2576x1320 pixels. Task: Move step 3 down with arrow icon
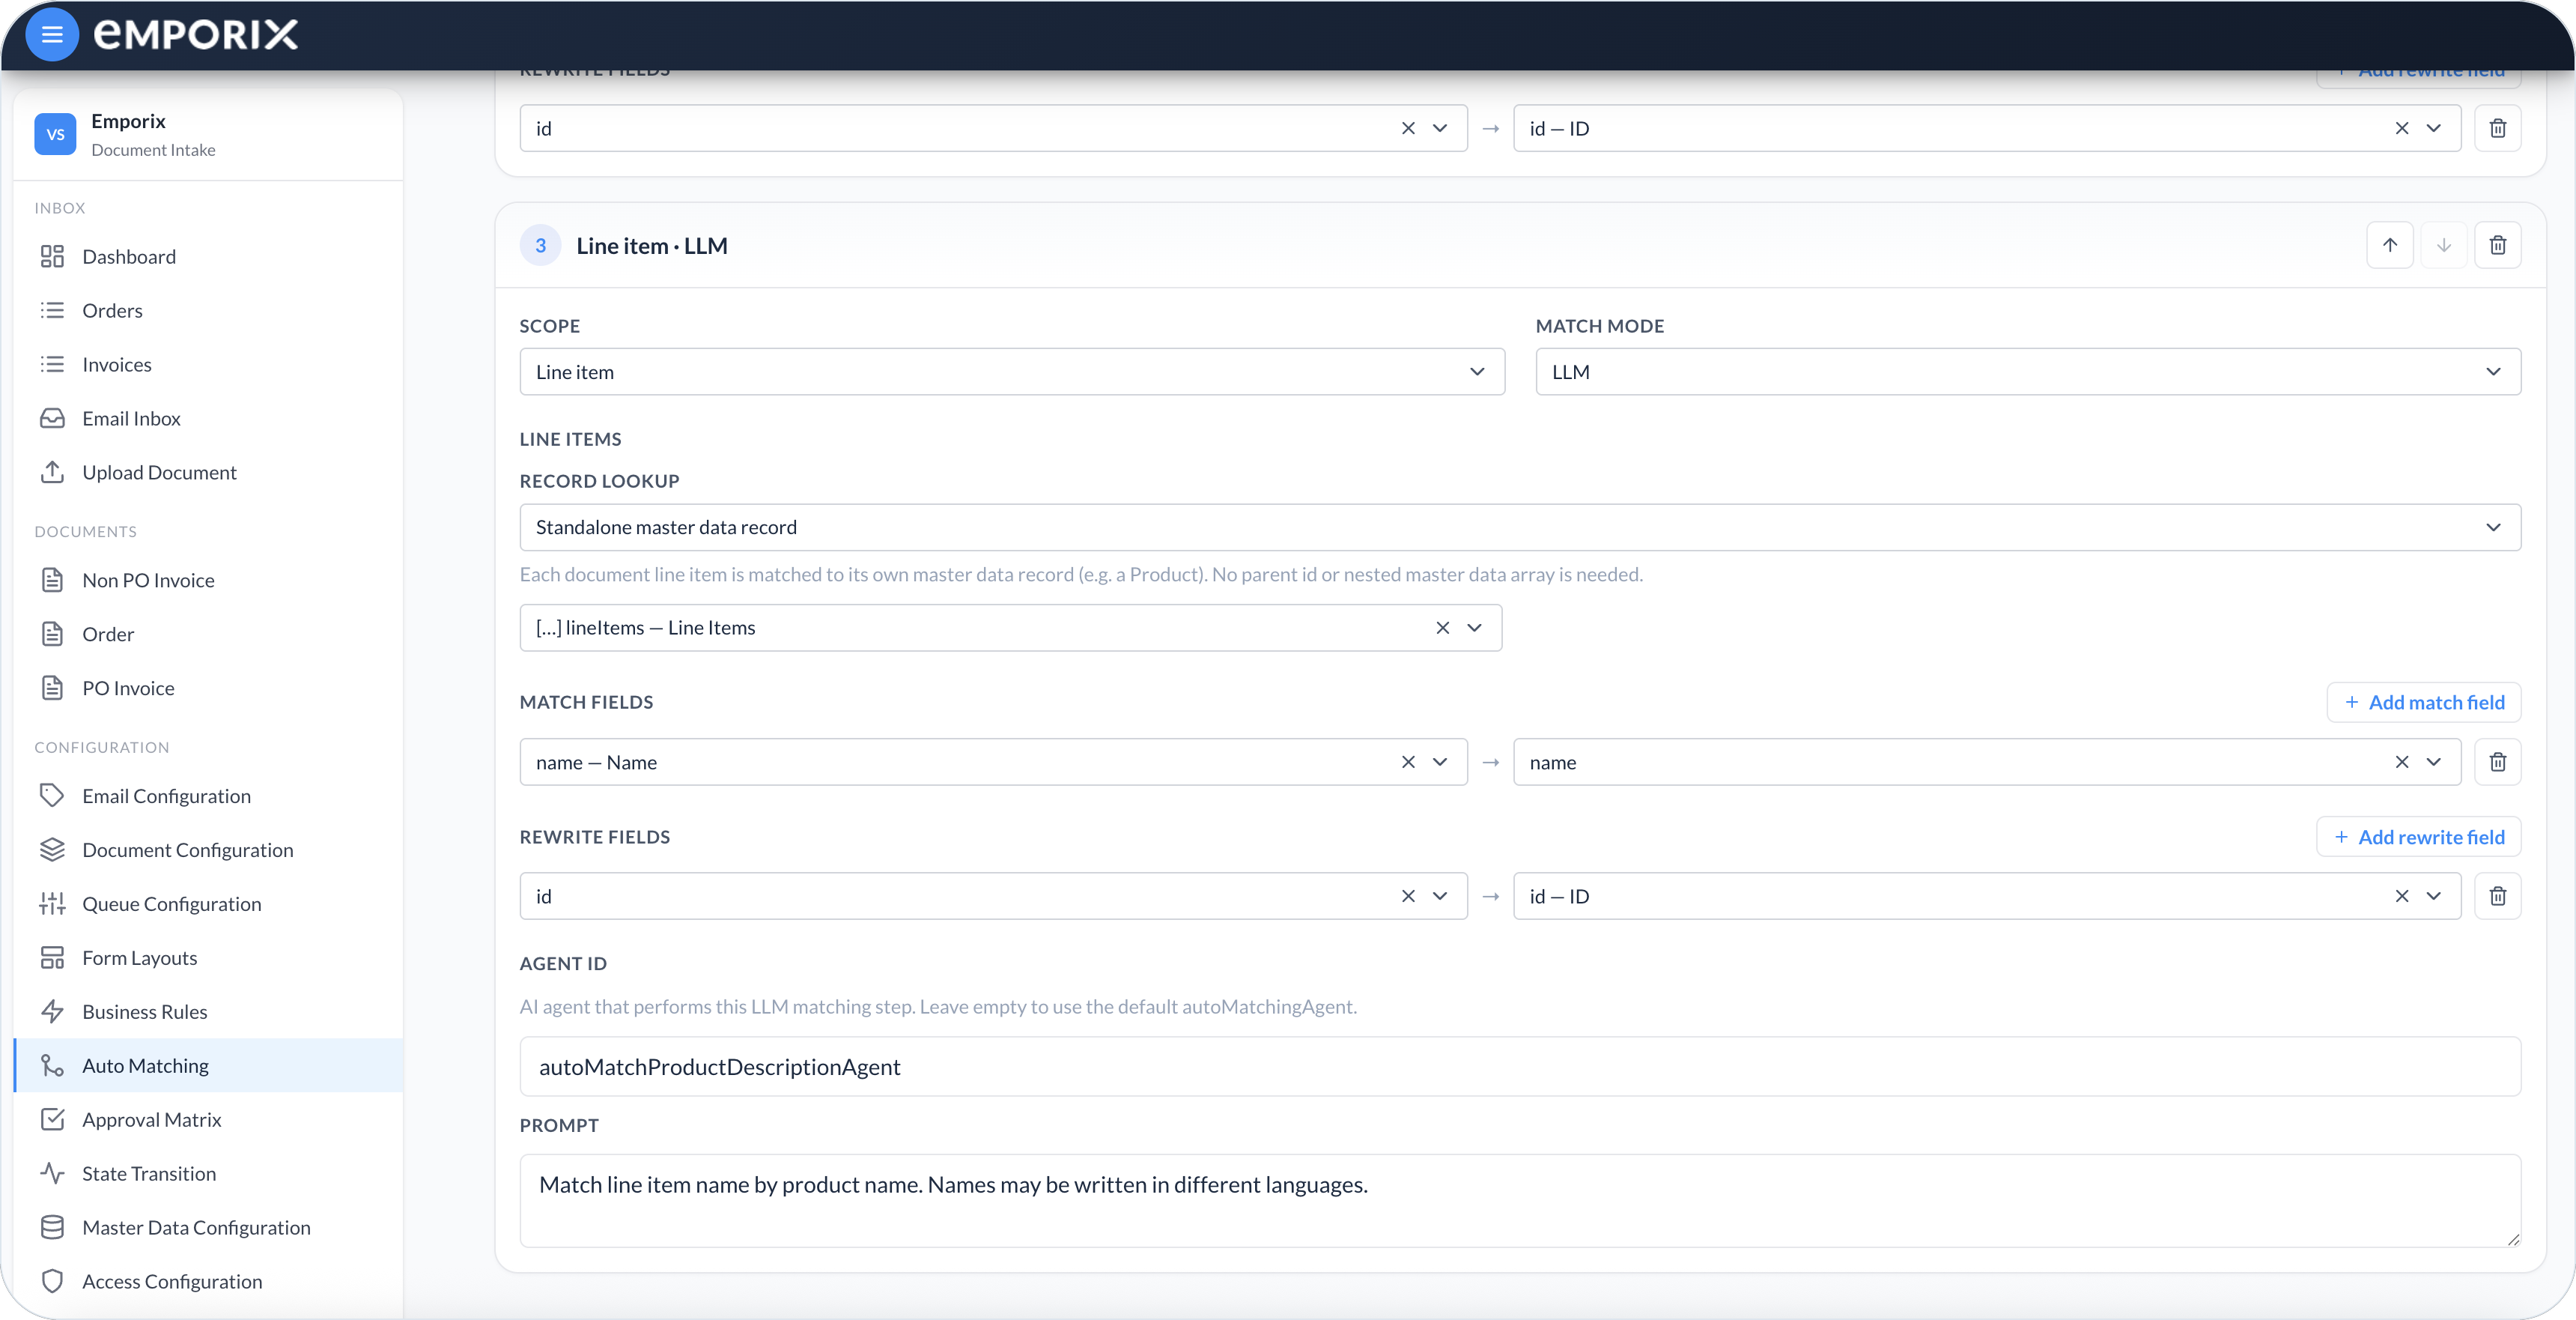coord(2443,245)
